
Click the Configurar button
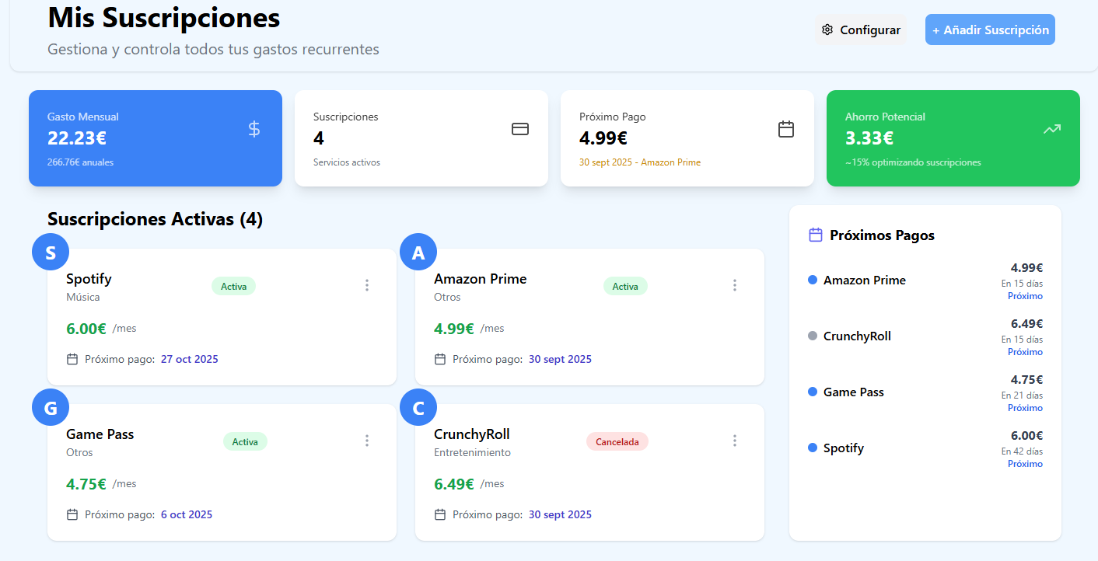861,30
